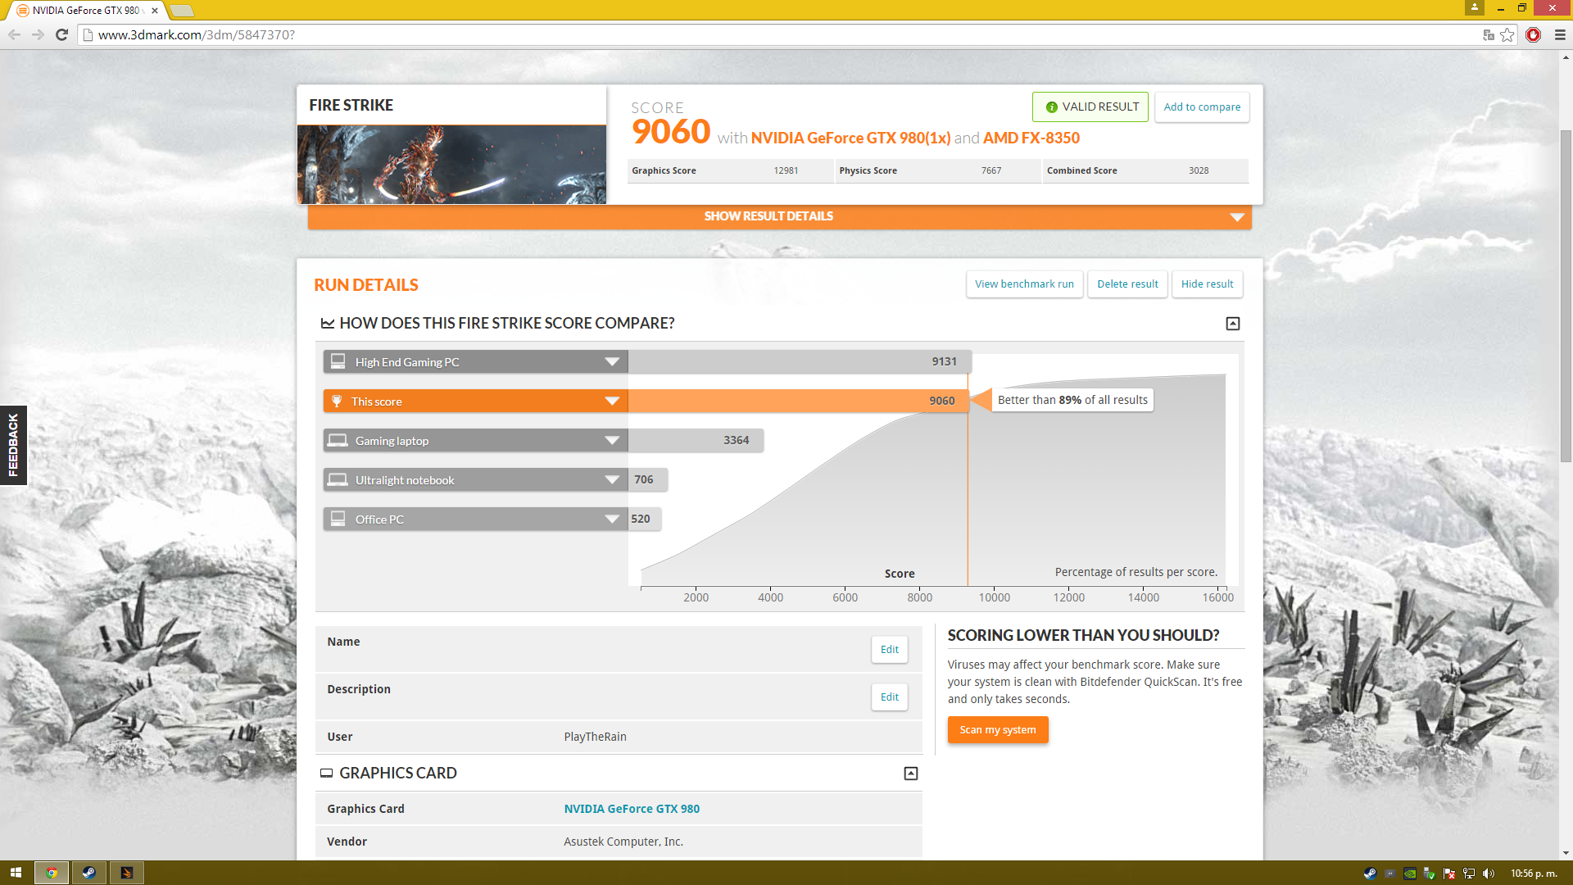Click the browser forward arrow
This screenshot has height=885, width=1573.
[x=38, y=34]
